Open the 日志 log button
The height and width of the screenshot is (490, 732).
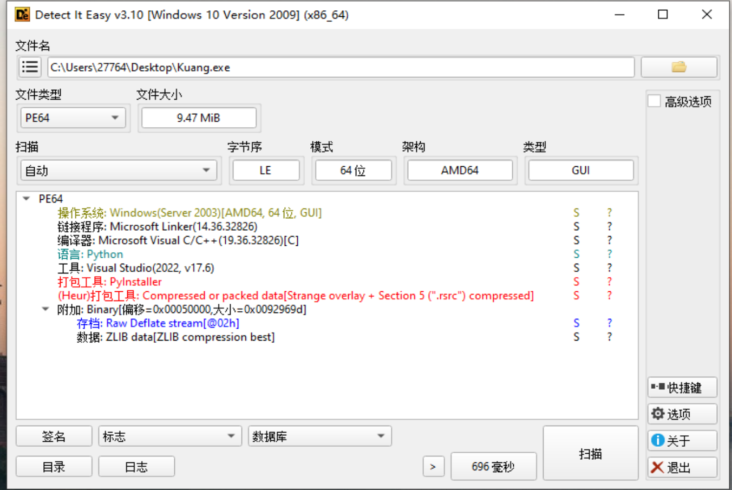(136, 467)
